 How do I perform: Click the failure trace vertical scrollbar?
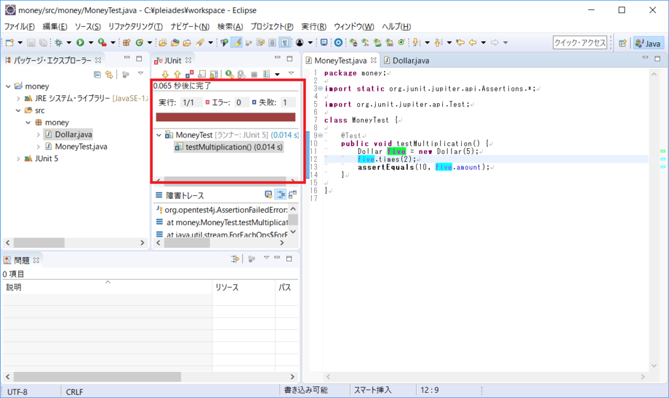(293, 221)
